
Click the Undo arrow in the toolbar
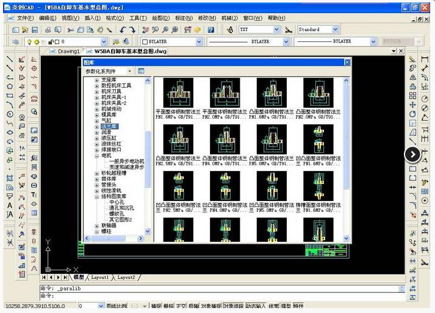click(122, 29)
